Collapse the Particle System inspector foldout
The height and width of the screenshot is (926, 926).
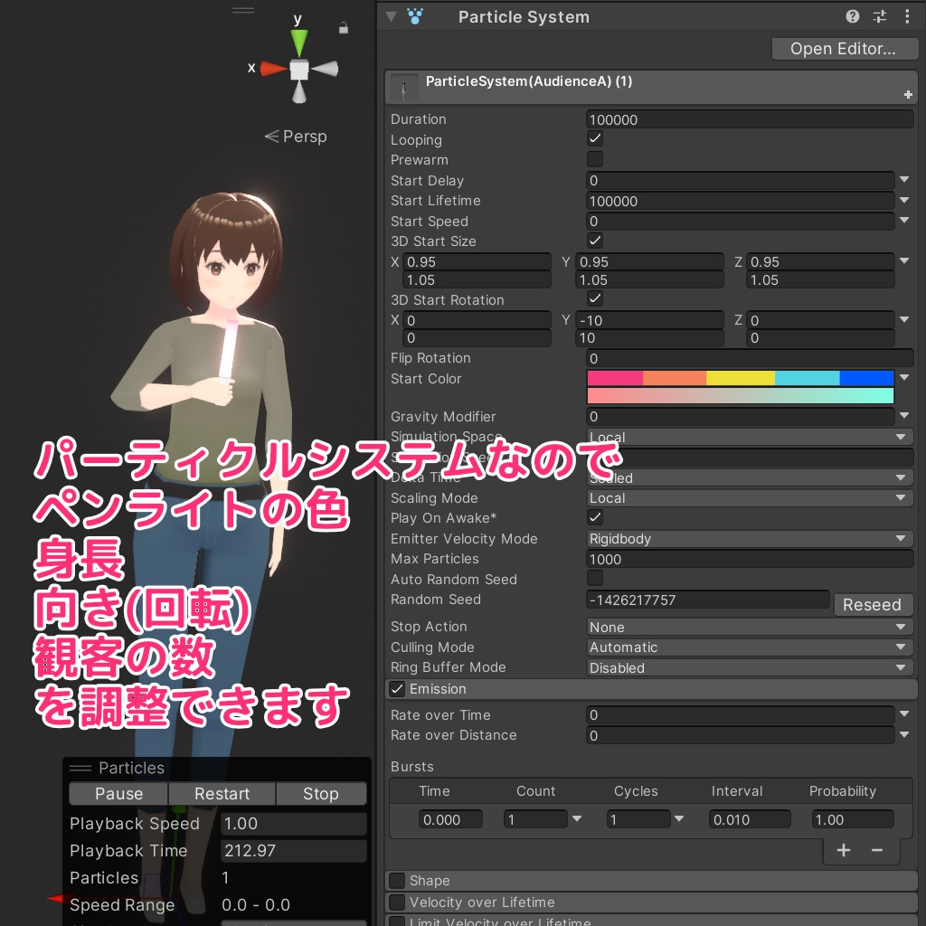tap(391, 16)
